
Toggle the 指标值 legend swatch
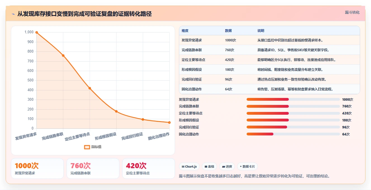tap(87, 147)
